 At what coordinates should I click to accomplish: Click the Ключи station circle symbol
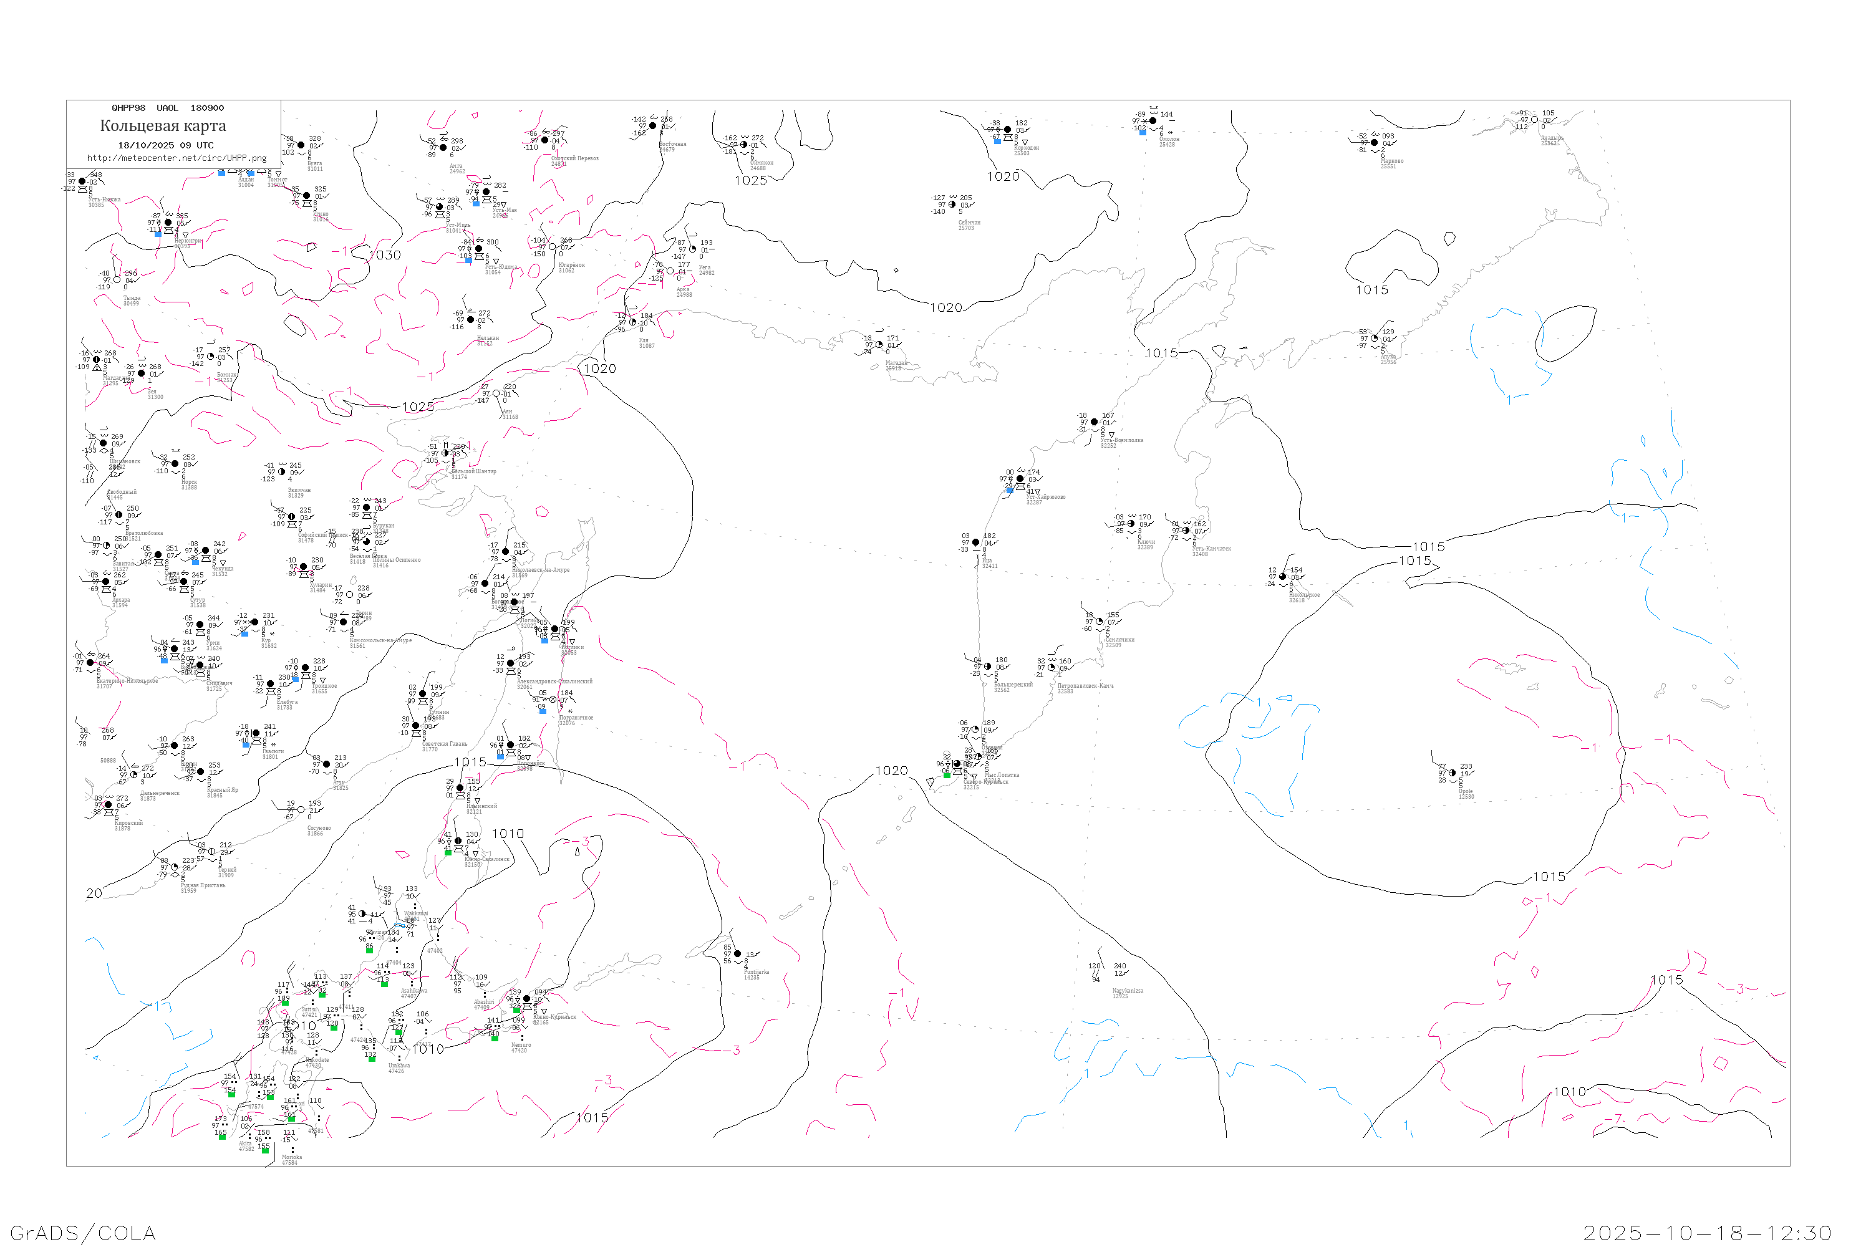point(1131,523)
